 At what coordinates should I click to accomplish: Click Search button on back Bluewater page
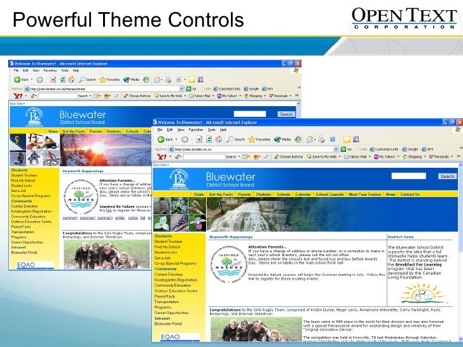[286, 114]
